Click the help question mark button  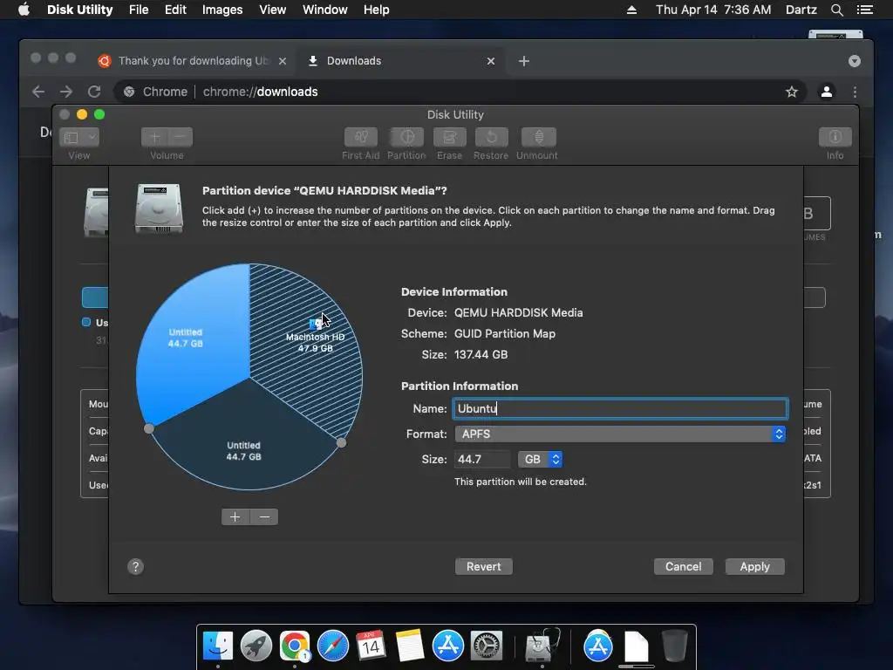tap(135, 566)
